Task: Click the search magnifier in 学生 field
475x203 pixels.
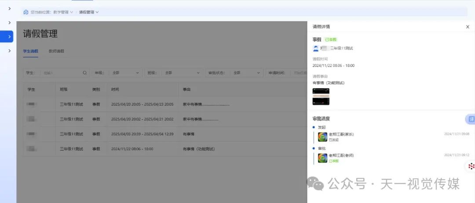Action: coord(85,73)
